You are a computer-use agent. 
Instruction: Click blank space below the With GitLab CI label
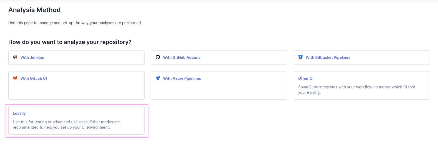tap(76, 91)
